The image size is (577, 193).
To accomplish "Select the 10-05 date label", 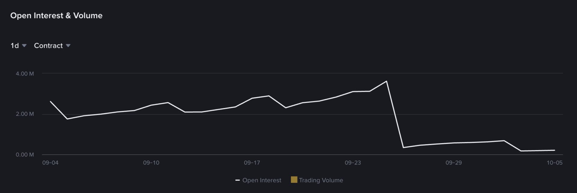I will [554, 163].
